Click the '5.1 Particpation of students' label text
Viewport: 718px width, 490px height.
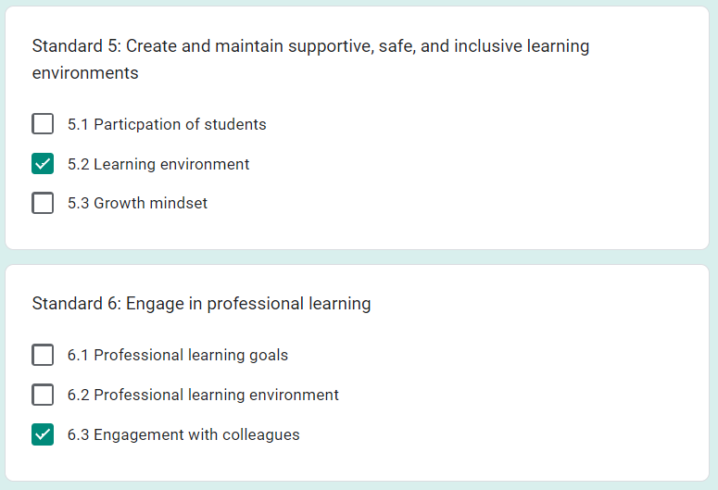click(167, 124)
